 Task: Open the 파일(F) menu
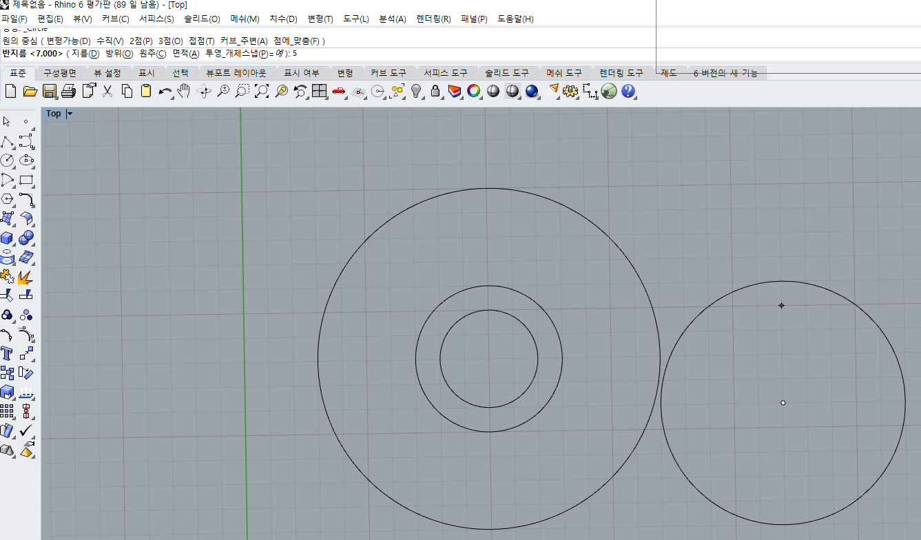pyautogui.click(x=14, y=19)
